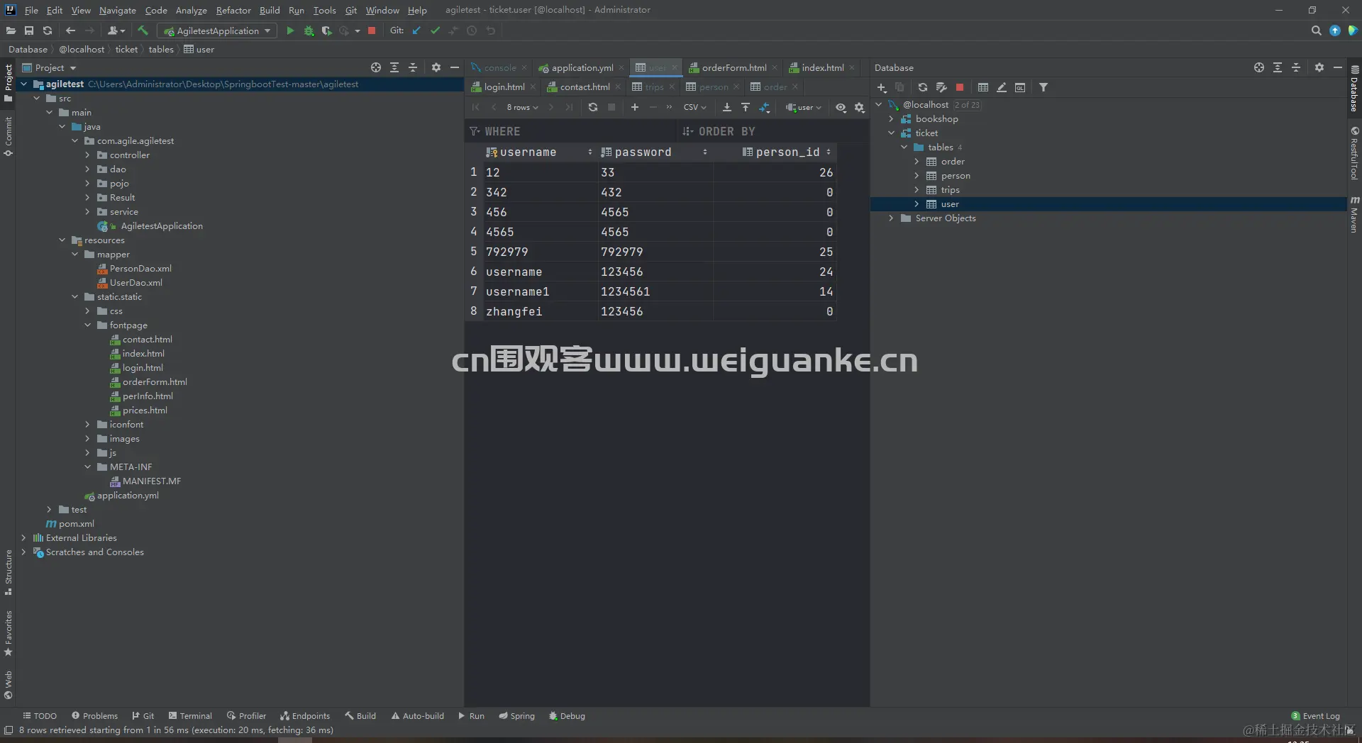Add a new row to user table
The width and height of the screenshot is (1362, 743).
(635, 107)
